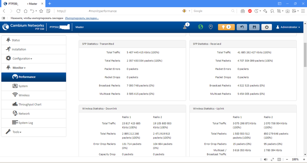Open the orange notifications lightbulb button
This screenshot has height=163, width=307.
[x=226, y=27]
